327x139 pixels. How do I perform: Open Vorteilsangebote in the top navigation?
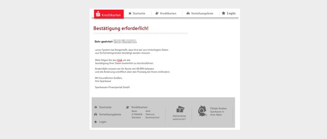[202, 13]
